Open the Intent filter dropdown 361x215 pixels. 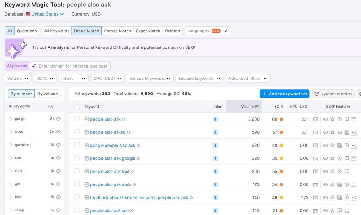[74, 79]
